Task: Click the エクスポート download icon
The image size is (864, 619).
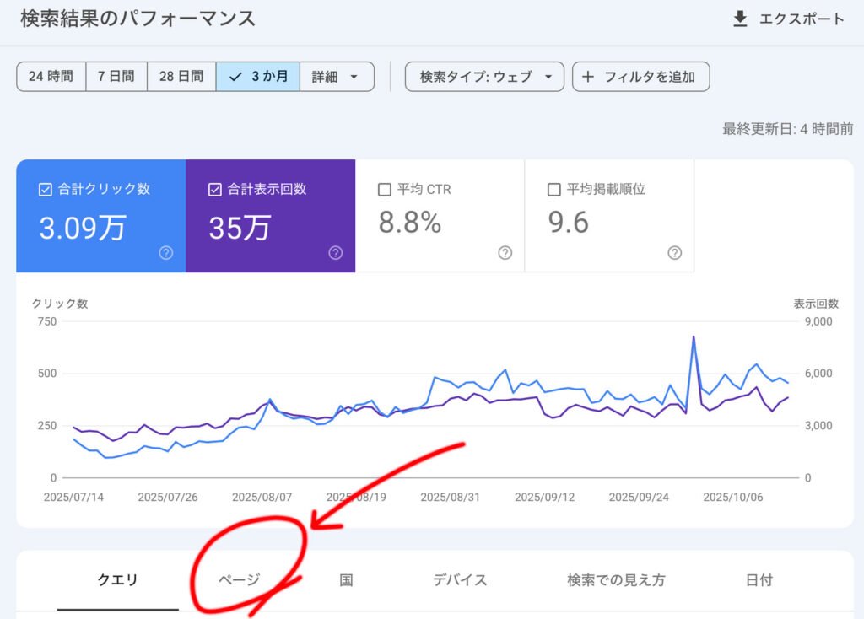Action: (x=741, y=19)
